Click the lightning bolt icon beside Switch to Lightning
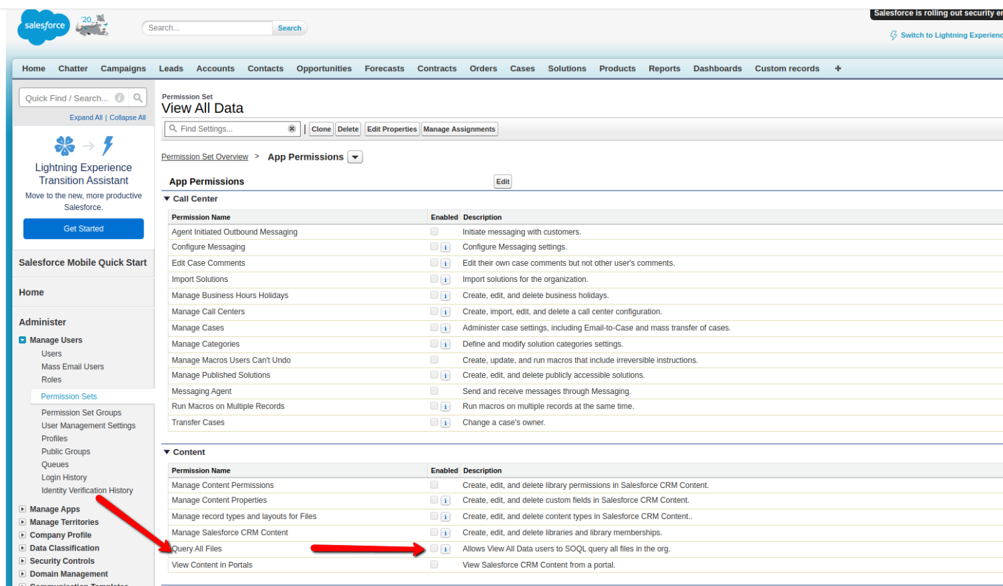This screenshot has height=586, width=1003. pyautogui.click(x=894, y=35)
